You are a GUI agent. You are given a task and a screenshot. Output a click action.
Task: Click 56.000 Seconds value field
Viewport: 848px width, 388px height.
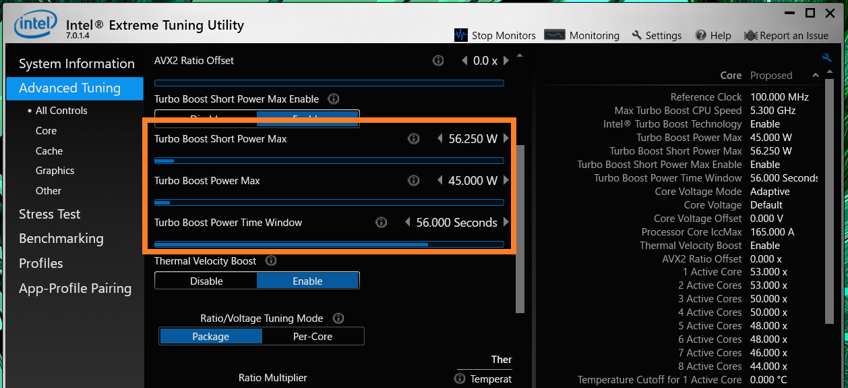tap(457, 223)
